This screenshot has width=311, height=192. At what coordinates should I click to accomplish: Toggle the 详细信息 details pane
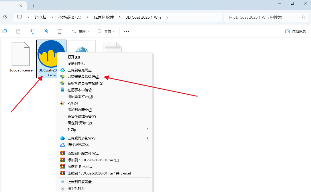click(x=296, y=31)
